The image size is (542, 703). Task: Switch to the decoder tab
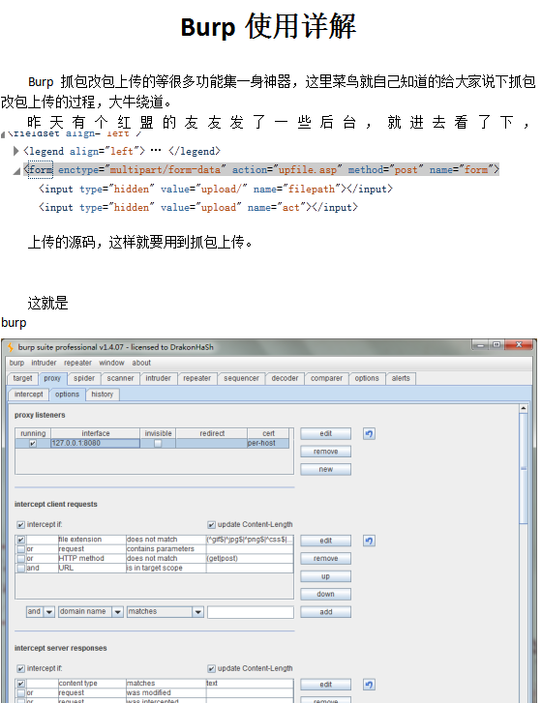[x=285, y=378]
